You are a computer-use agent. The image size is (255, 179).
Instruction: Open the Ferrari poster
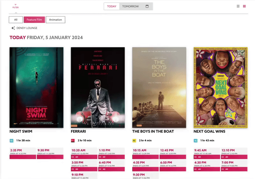pyautogui.click(x=98, y=88)
